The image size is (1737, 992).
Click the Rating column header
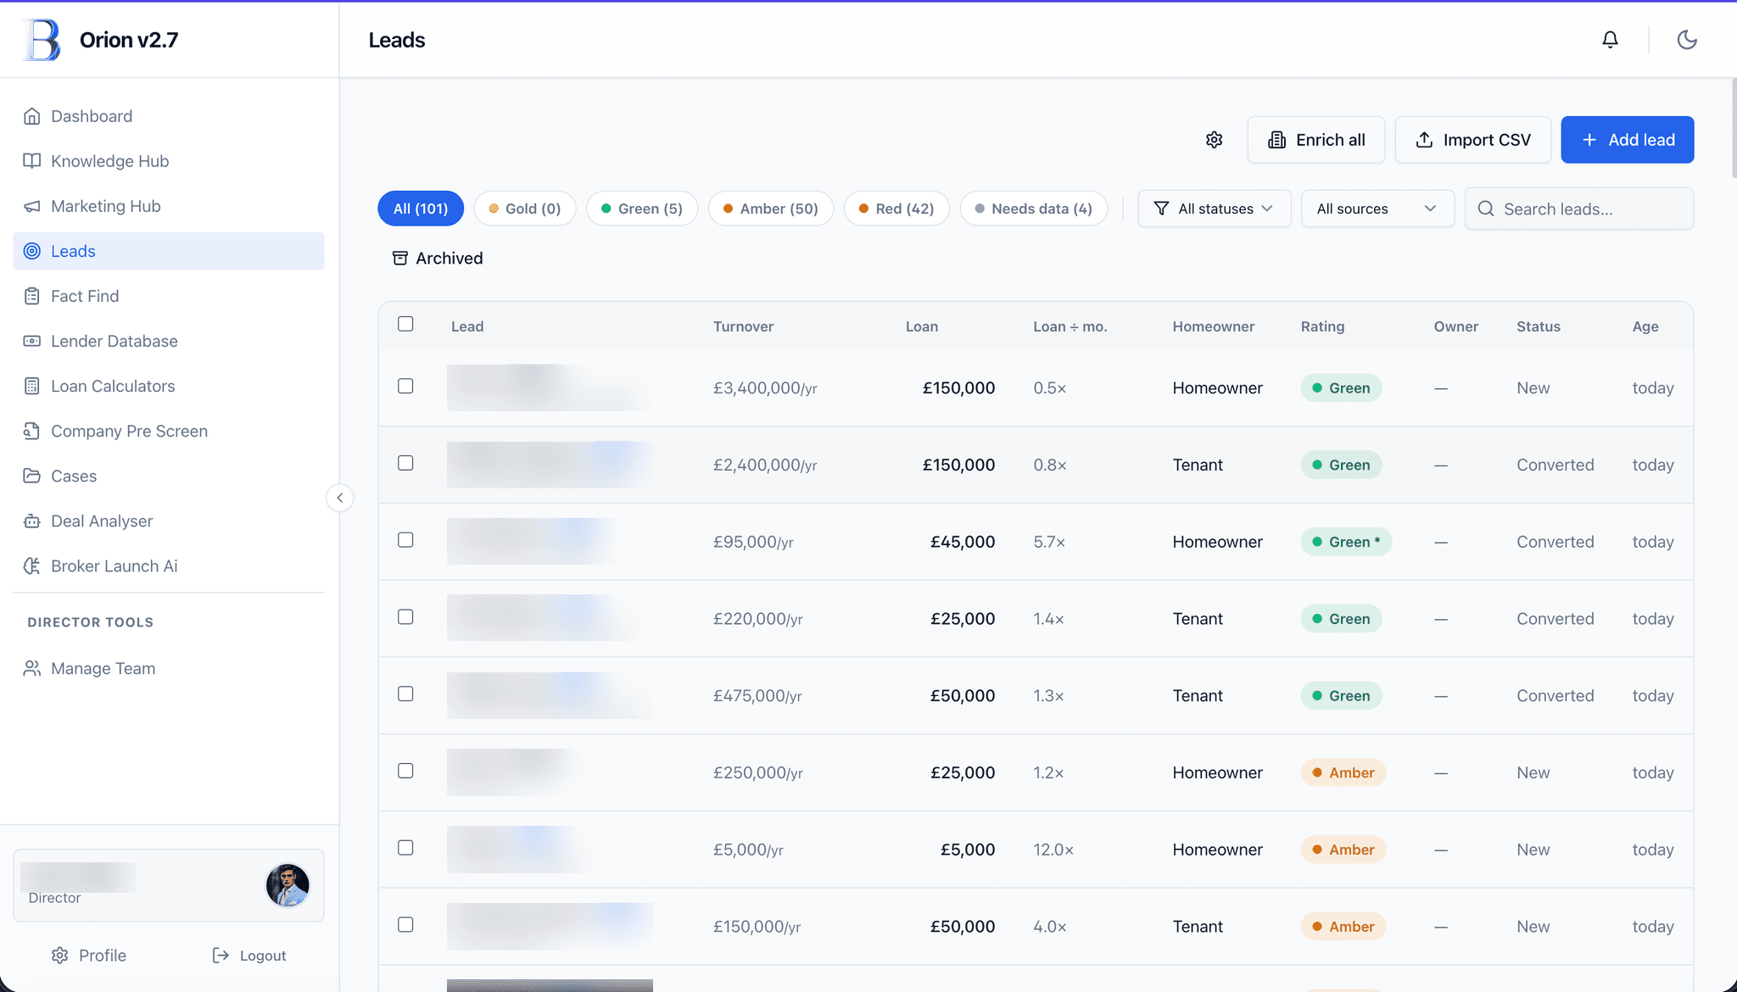click(x=1322, y=326)
